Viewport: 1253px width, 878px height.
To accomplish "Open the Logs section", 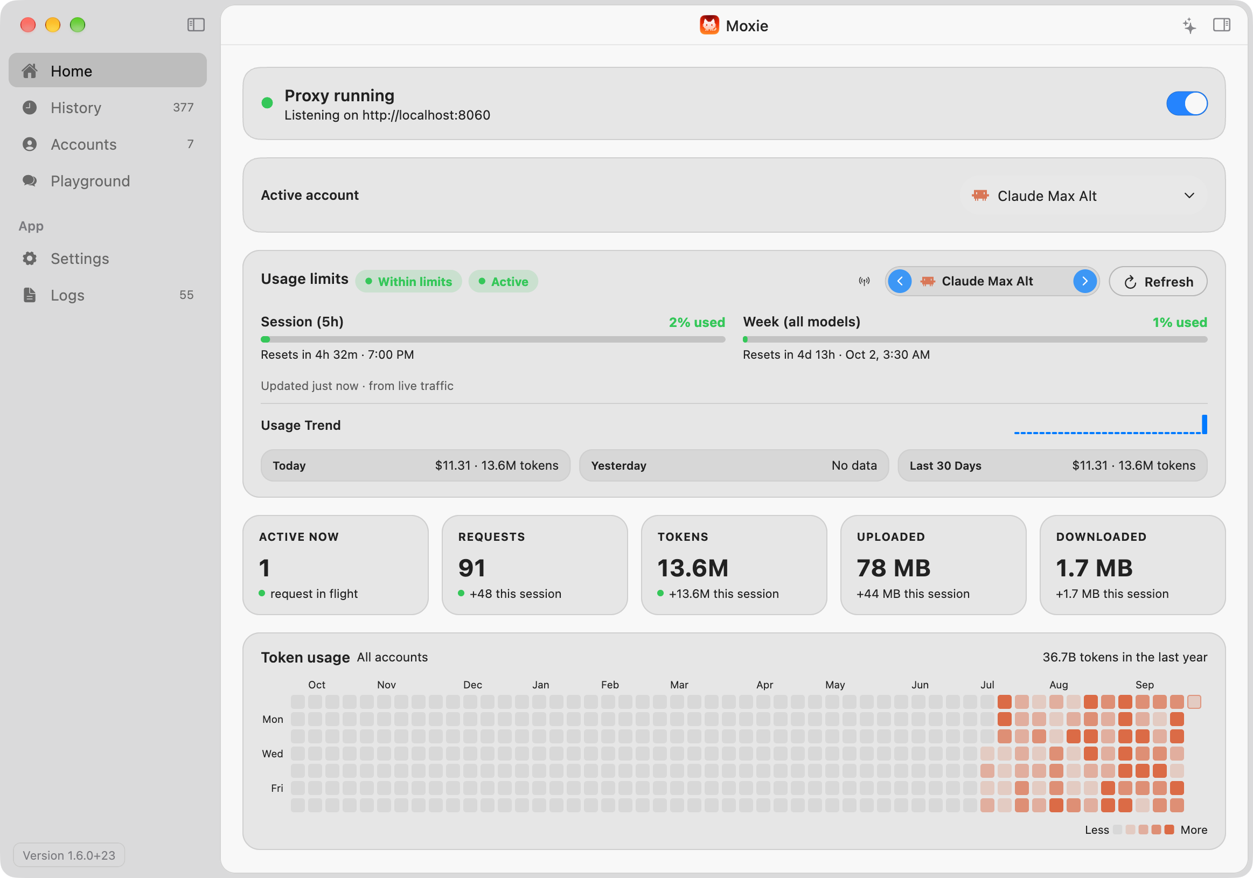I will (108, 295).
